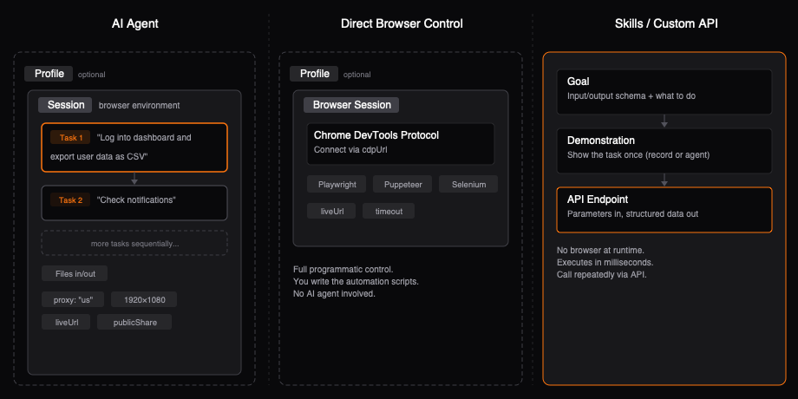The width and height of the screenshot is (798, 399).
Task: Click the "No browser at runtime." text
Action: (600, 251)
